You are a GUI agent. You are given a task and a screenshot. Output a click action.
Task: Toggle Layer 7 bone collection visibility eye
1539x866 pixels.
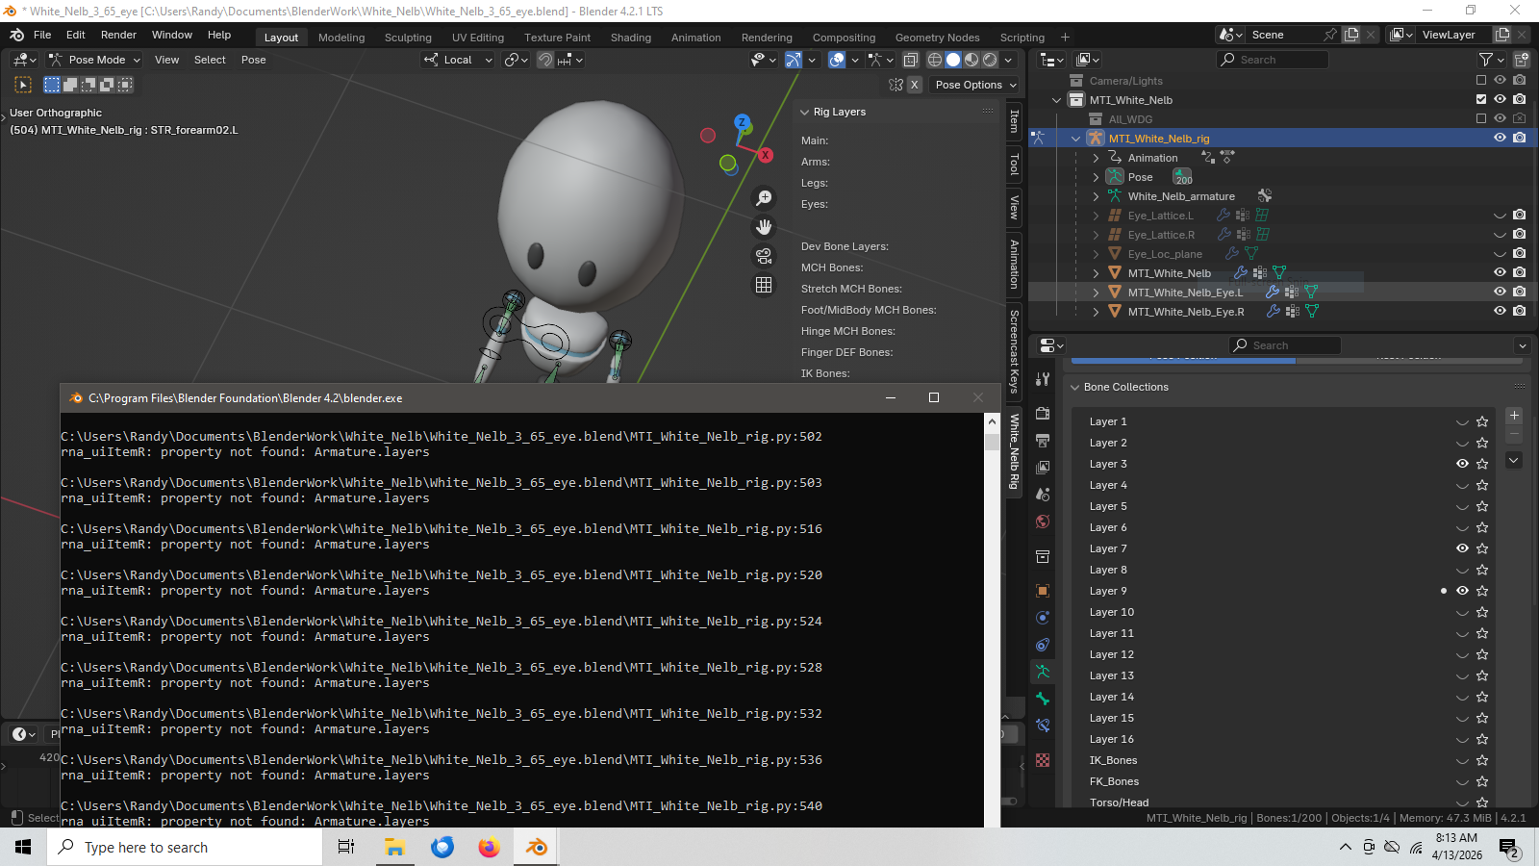(x=1462, y=548)
